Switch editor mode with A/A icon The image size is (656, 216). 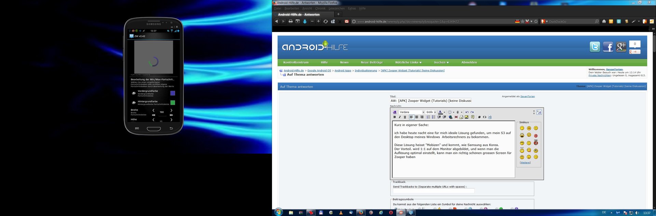coord(539,112)
